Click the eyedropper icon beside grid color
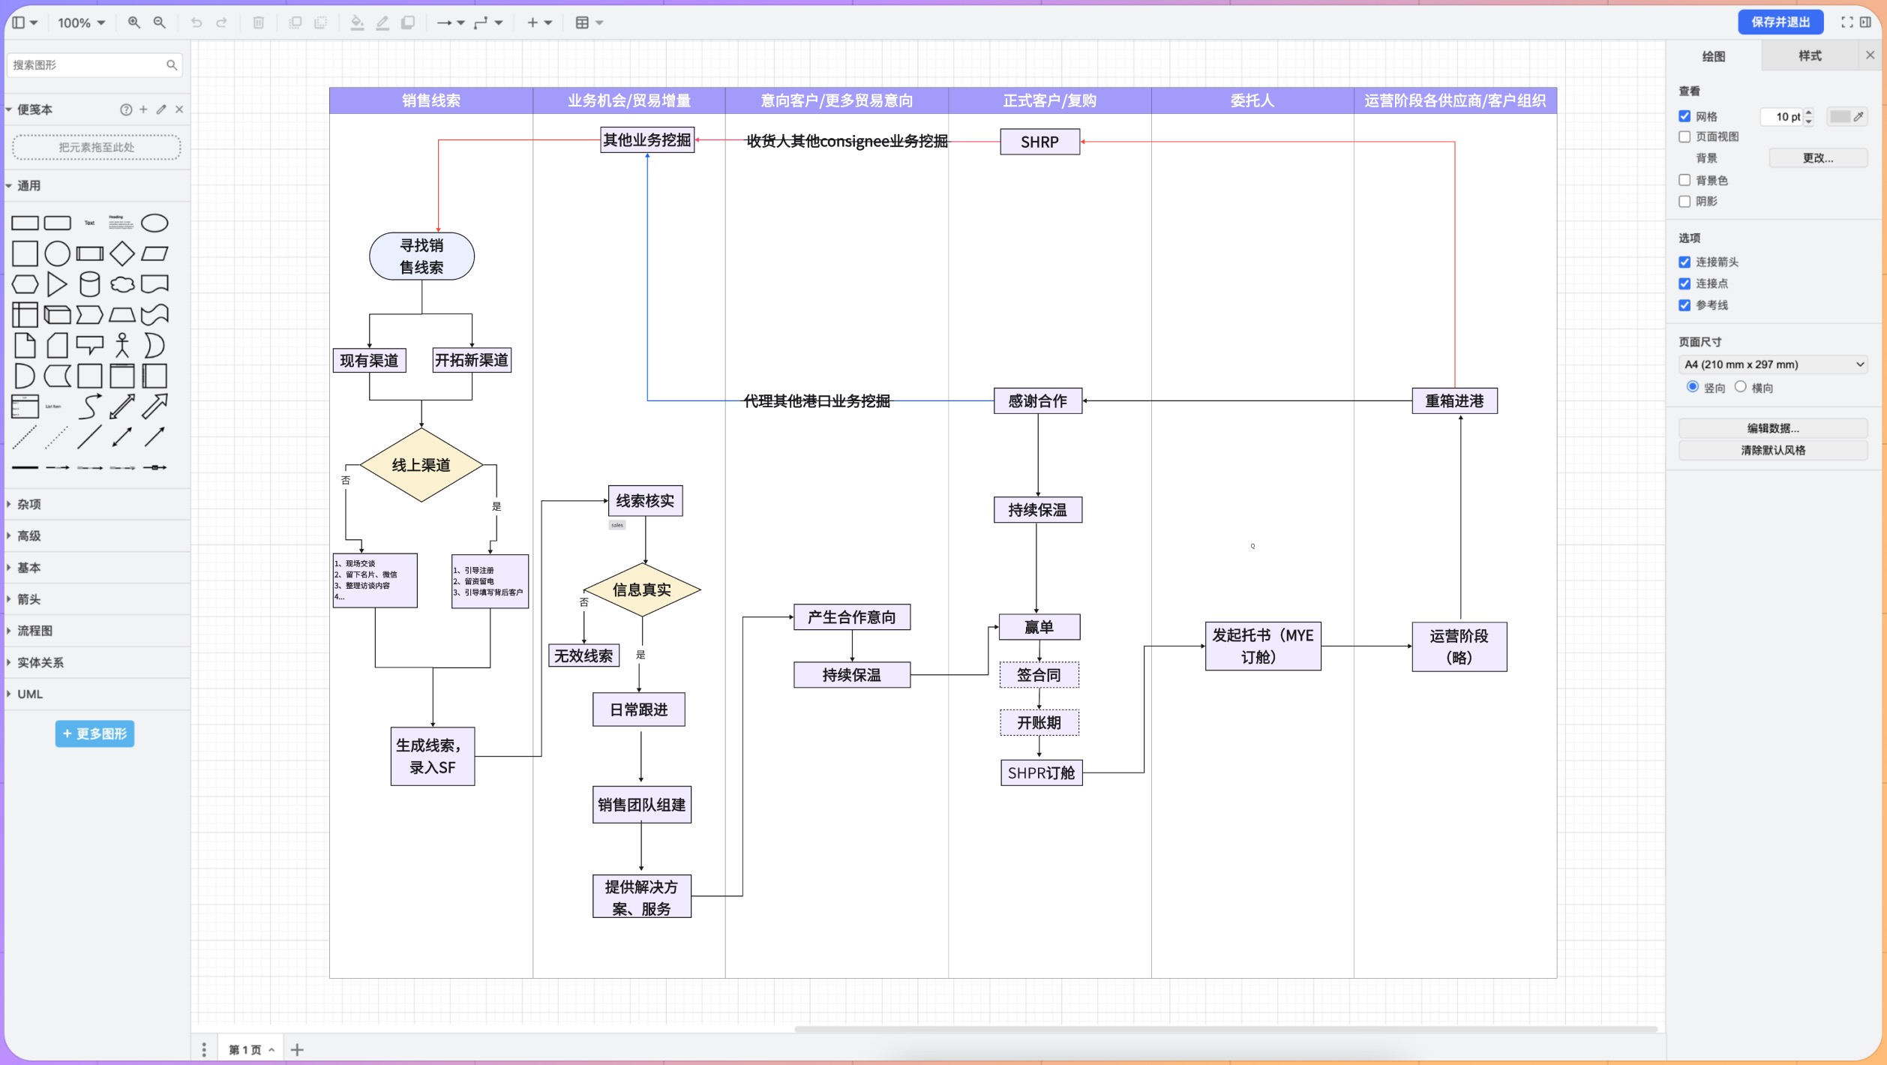The height and width of the screenshot is (1065, 1887). (1858, 116)
